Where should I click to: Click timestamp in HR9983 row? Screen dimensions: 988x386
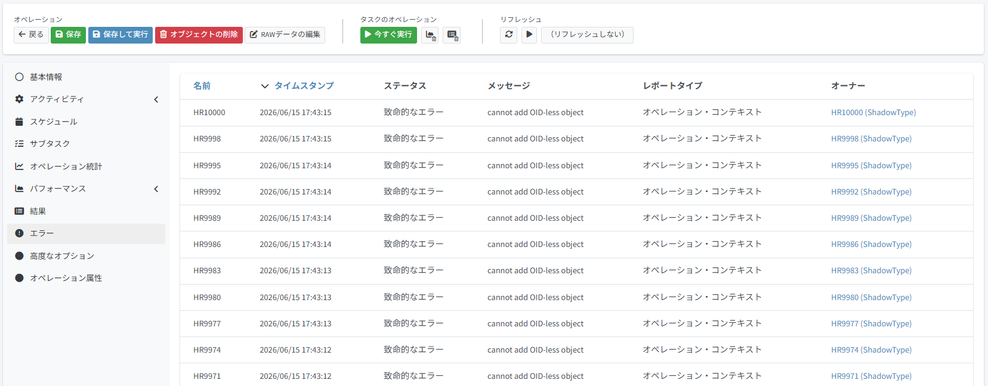tap(295, 270)
